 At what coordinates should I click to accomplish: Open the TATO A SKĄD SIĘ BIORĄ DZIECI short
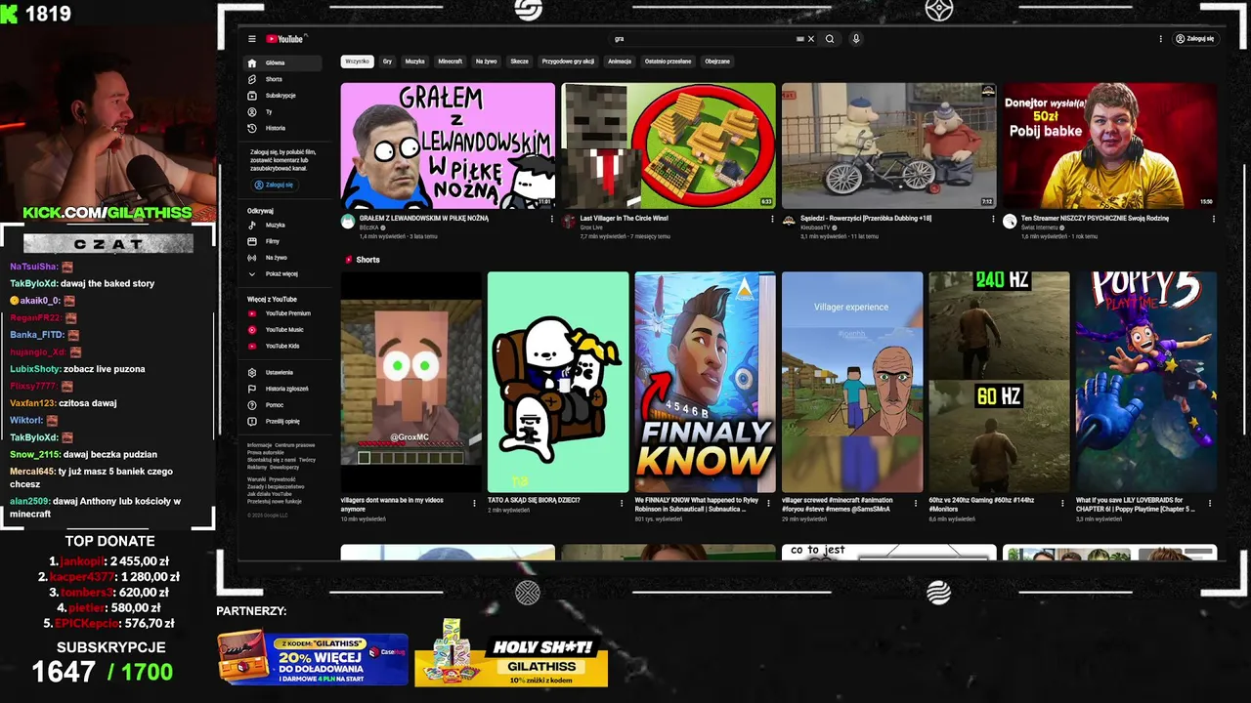coord(558,382)
